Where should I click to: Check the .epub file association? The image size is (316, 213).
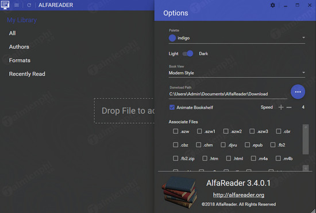tap(247, 145)
